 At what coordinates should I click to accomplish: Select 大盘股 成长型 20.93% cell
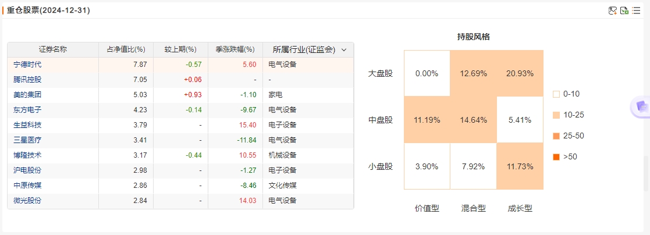point(520,73)
